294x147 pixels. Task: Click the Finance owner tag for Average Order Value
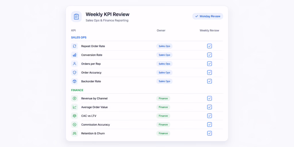[x=163, y=107]
